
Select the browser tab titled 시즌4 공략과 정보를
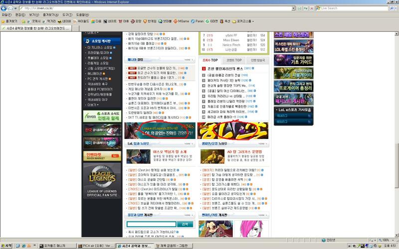pos(36,28)
